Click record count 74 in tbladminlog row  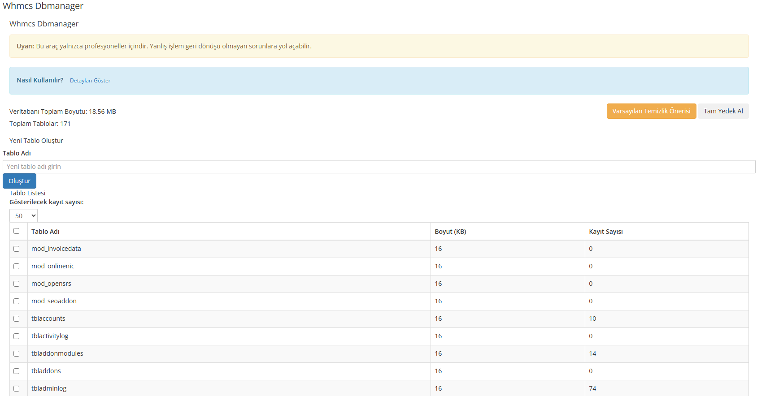592,388
